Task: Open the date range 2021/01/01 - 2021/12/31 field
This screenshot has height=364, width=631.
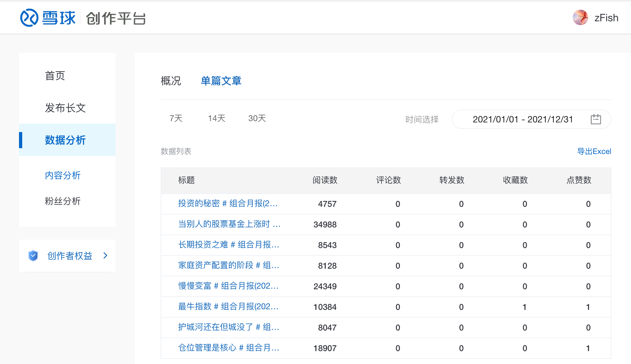Action: tap(523, 119)
